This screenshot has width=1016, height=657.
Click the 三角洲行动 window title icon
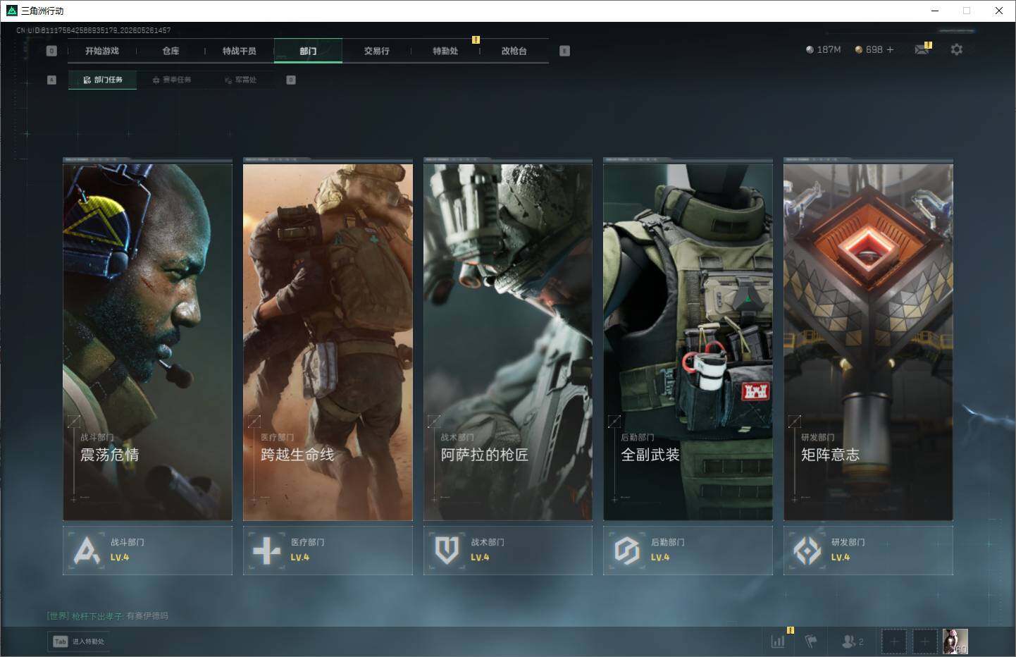pos(11,11)
